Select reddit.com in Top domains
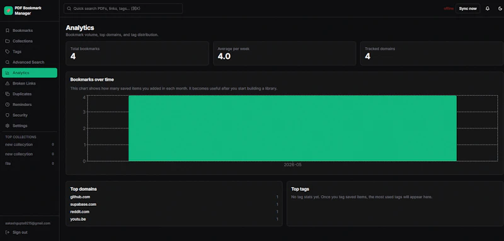 point(80,212)
